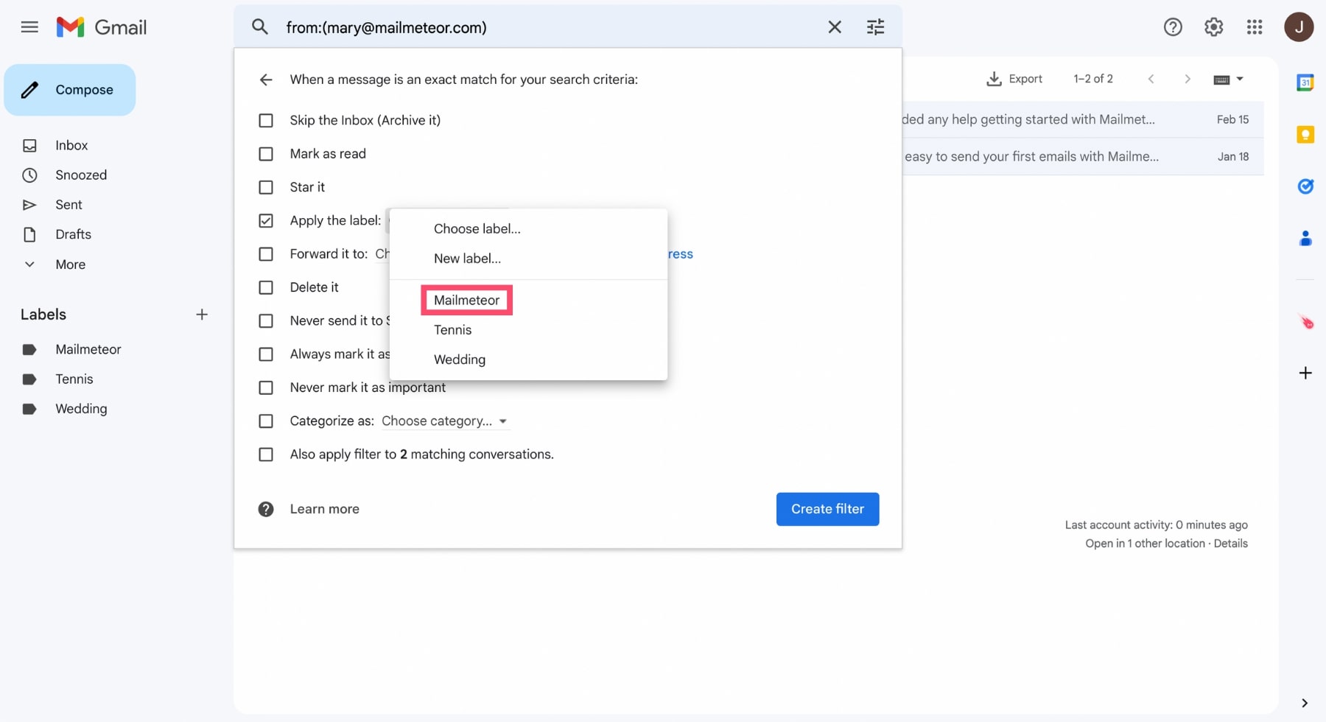1326x722 pixels.
Task: Click the Gmail logo
Action: (x=102, y=27)
